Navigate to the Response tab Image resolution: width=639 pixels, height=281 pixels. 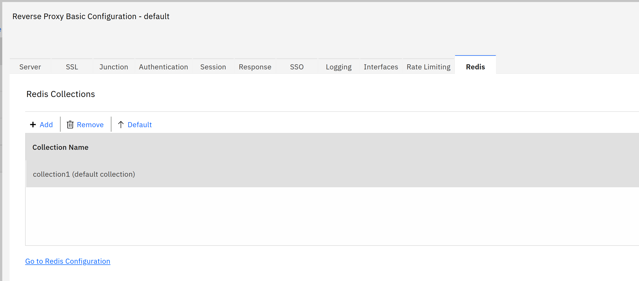click(254, 66)
